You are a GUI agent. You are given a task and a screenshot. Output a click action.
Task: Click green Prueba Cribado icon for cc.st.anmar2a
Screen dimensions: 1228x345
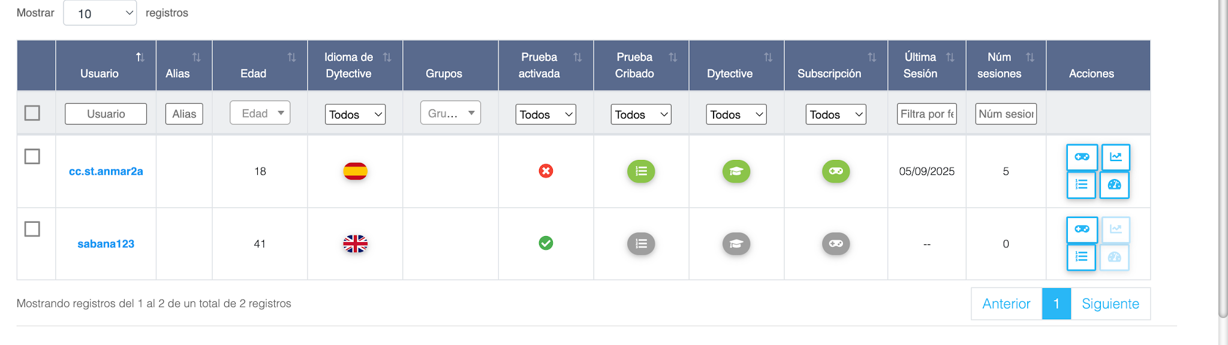pos(641,171)
